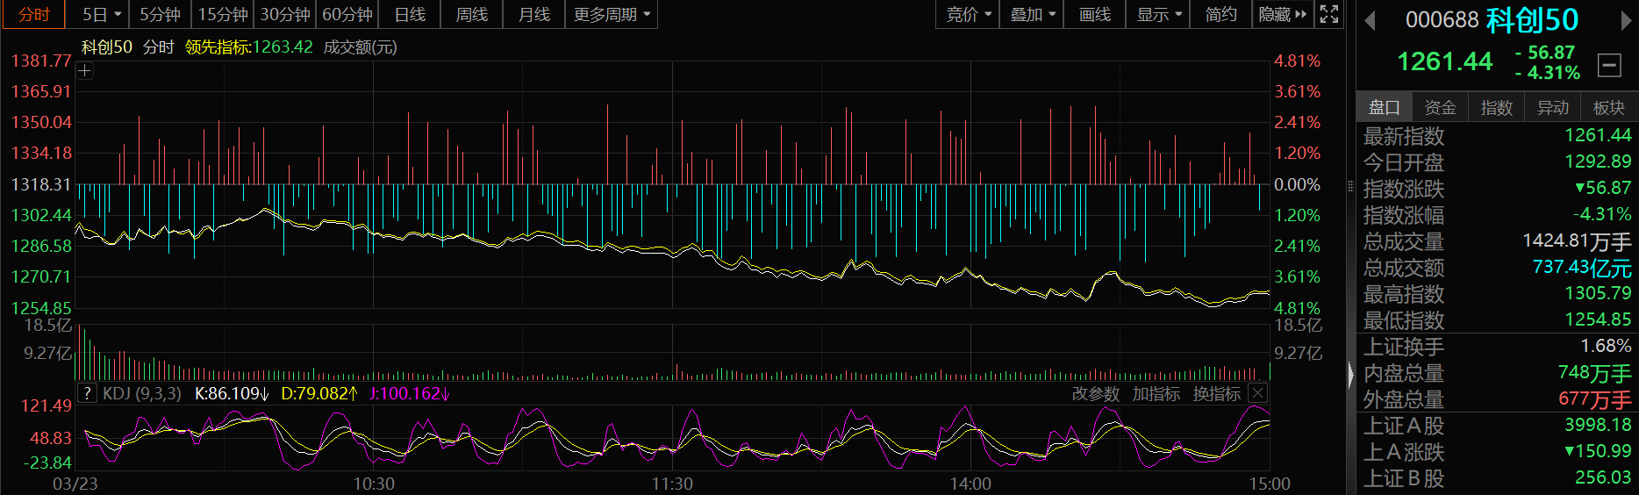The width and height of the screenshot is (1639, 495).
Task: Collapse the right panel via edge arrow
Action: tap(1350, 375)
